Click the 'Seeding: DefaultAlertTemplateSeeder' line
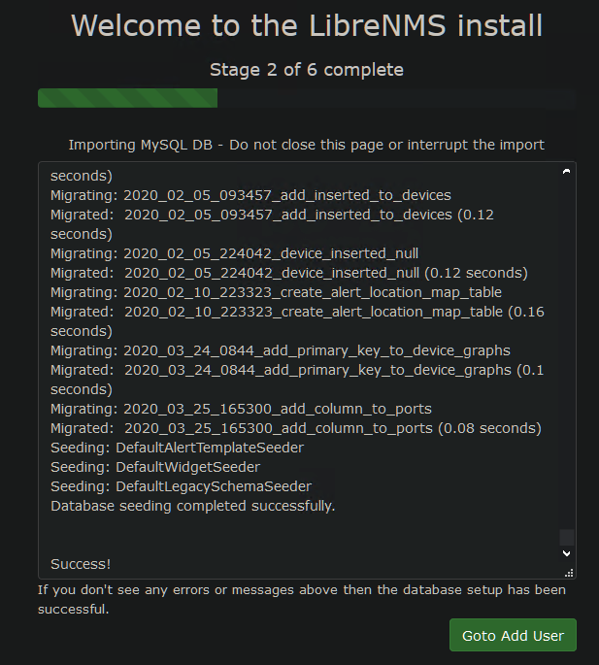 178,448
